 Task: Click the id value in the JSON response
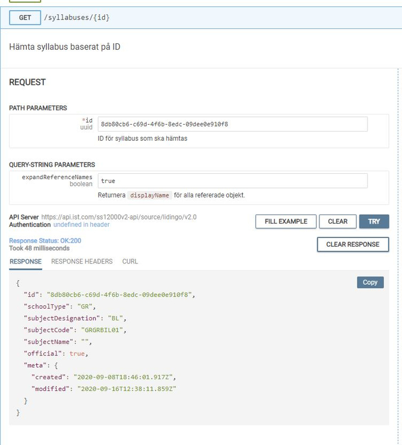121,294
